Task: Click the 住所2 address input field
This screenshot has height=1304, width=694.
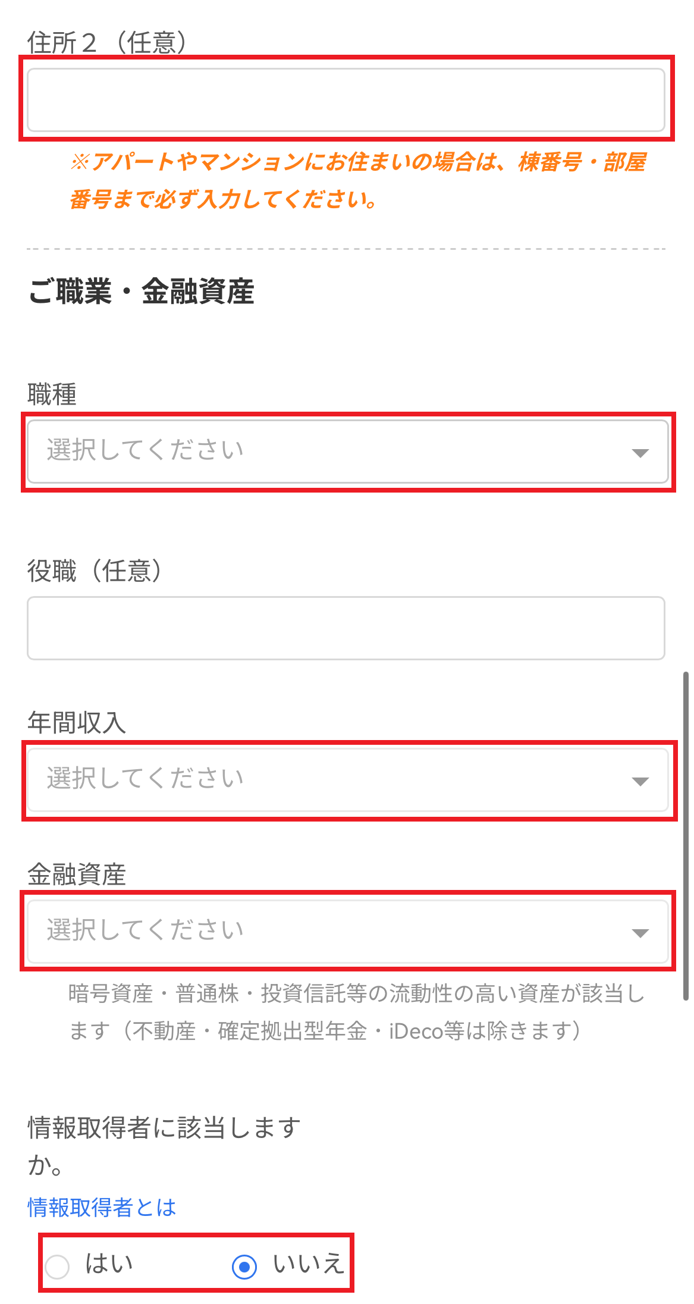Action: coord(346,99)
